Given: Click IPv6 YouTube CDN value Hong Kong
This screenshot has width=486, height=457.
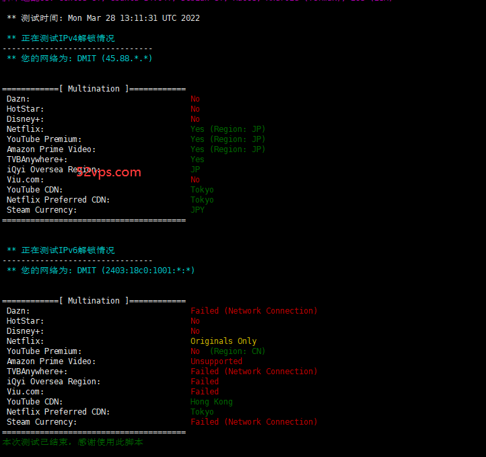Looking at the screenshot, I should point(211,402).
